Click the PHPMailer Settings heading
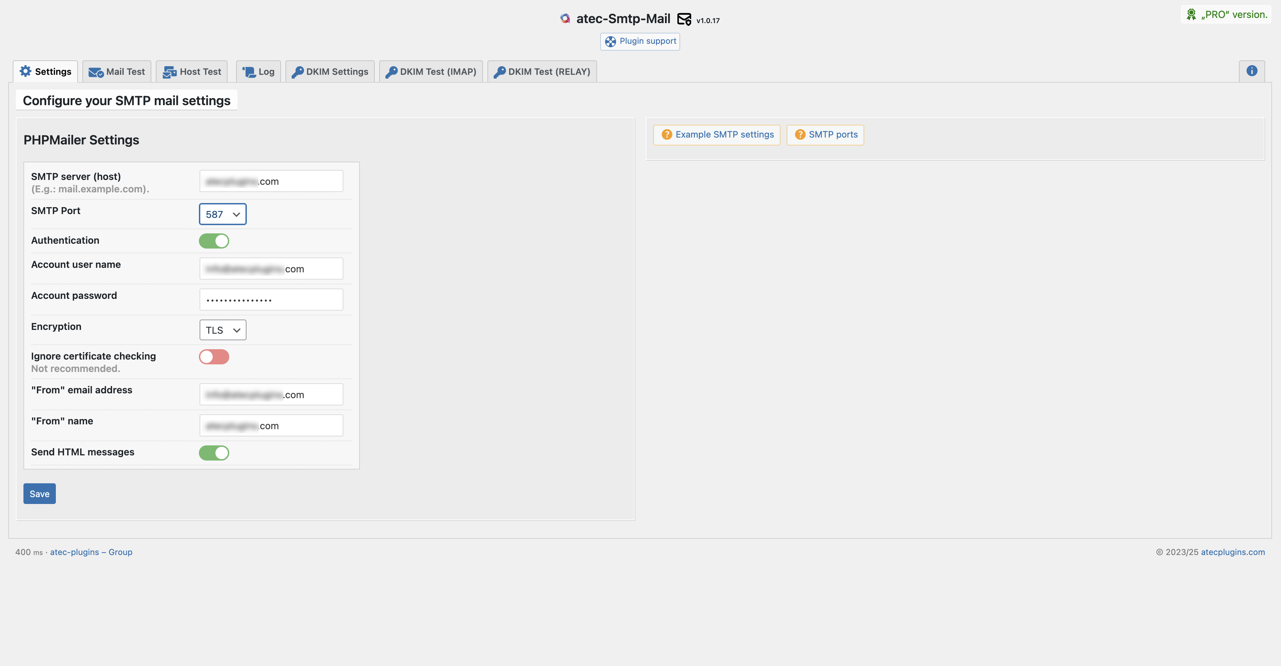The height and width of the screenshot is (666, 1281). pos(81,140)
